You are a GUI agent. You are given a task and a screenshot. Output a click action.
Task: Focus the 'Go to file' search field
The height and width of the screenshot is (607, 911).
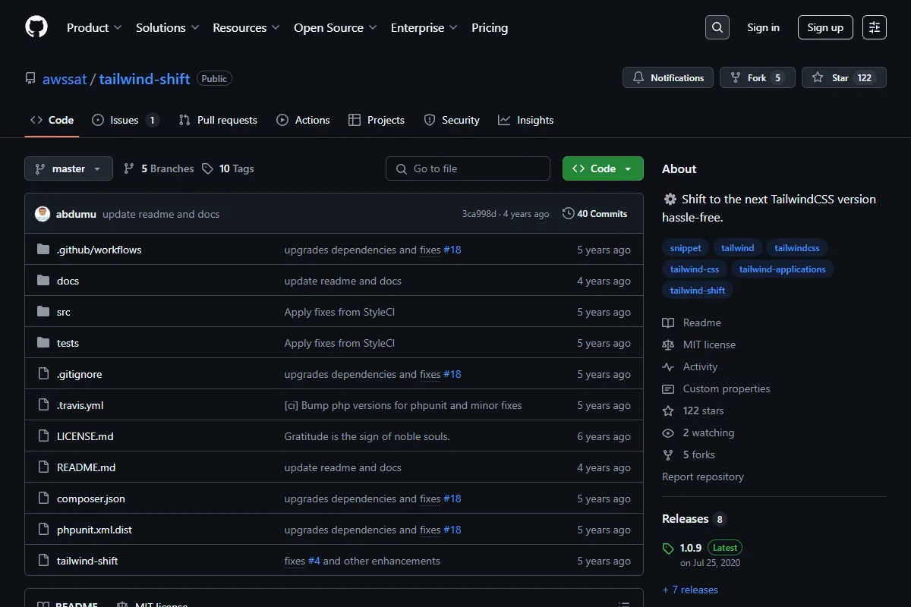[x=468, y=168]
